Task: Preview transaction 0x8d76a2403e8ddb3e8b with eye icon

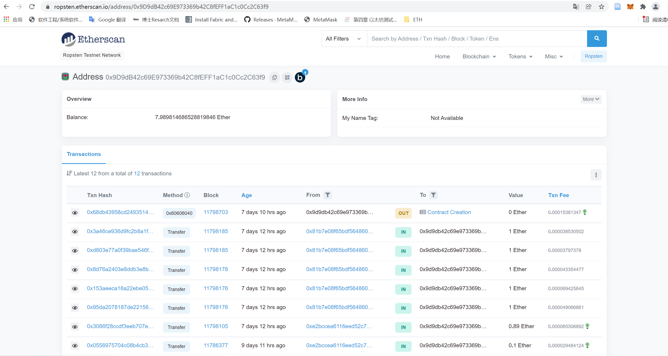Action: (75, 270)
